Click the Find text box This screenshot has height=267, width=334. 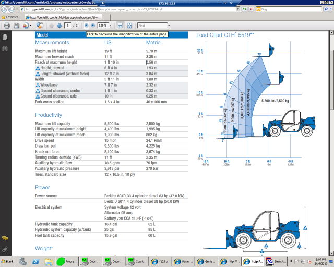(152, 26)
